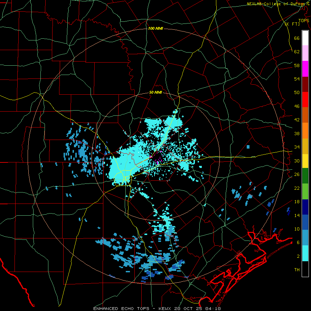Click the dark green 22-26 kft legend swatch

coord(305,176)
